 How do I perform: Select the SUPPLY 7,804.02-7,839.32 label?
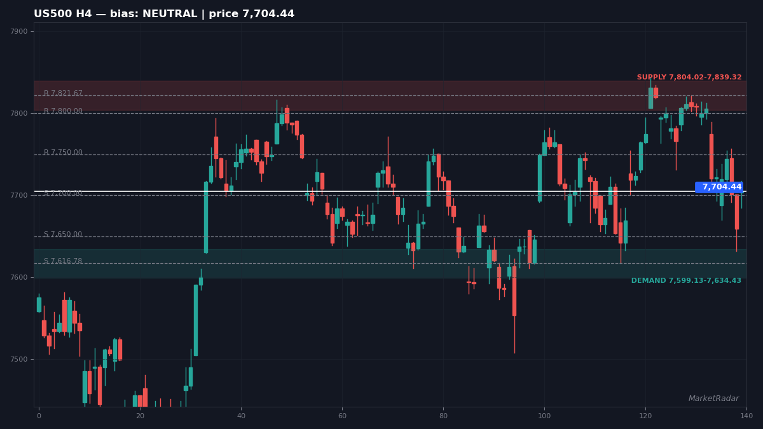pyautogui.click(x=689, y=78)
